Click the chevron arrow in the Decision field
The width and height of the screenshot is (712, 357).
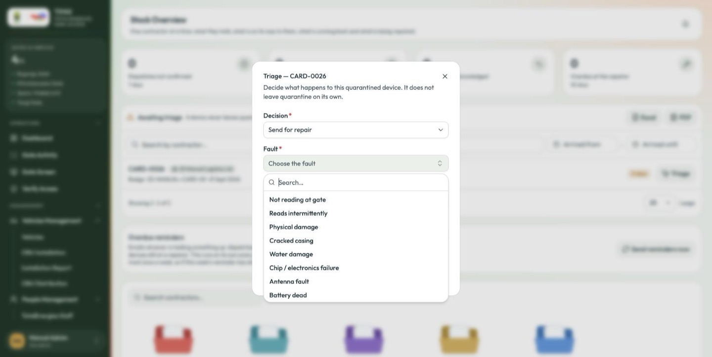point(440,130)
